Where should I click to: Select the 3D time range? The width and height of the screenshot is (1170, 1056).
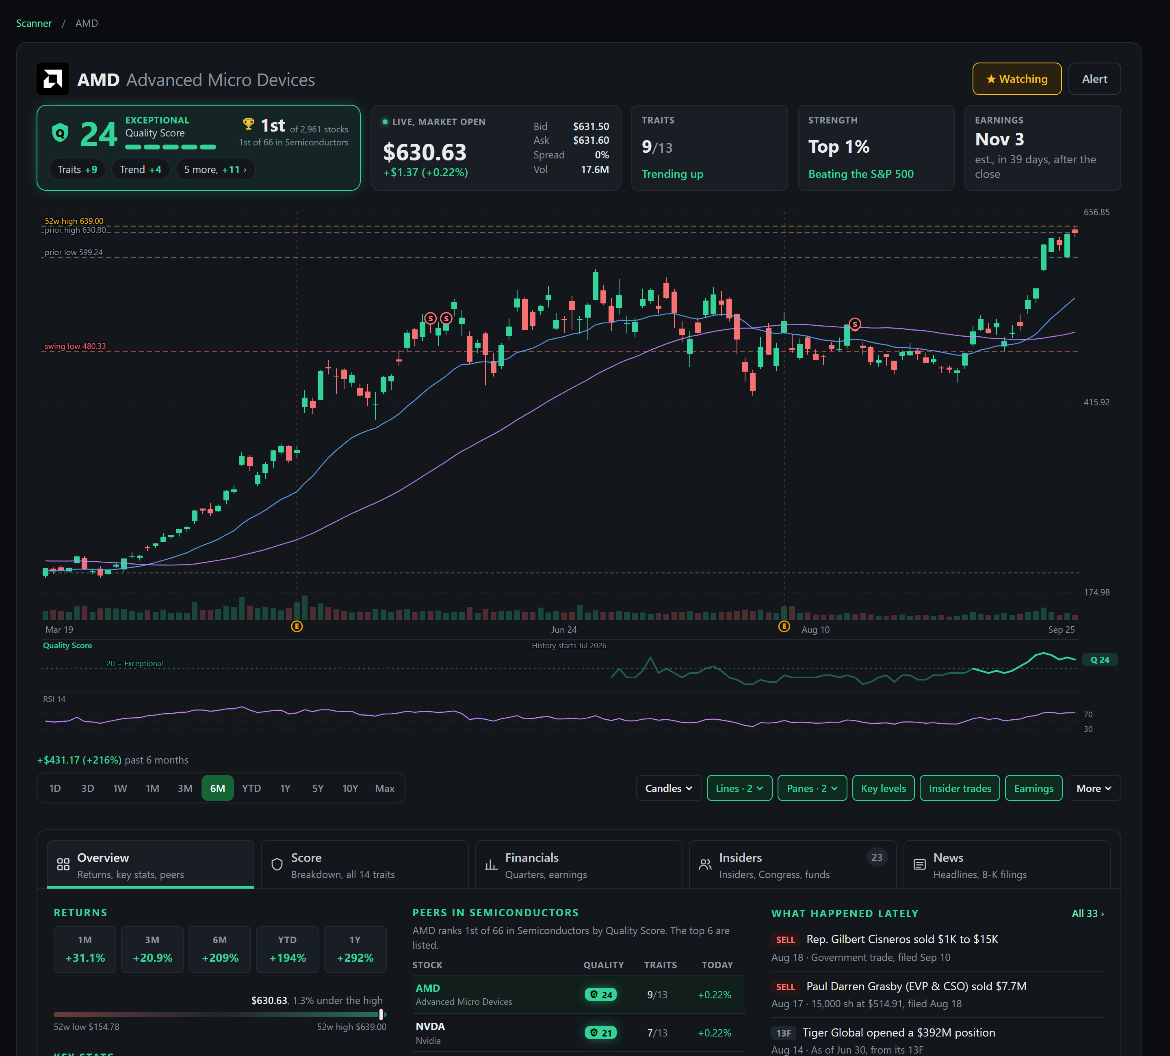click(x=88, y=788)
